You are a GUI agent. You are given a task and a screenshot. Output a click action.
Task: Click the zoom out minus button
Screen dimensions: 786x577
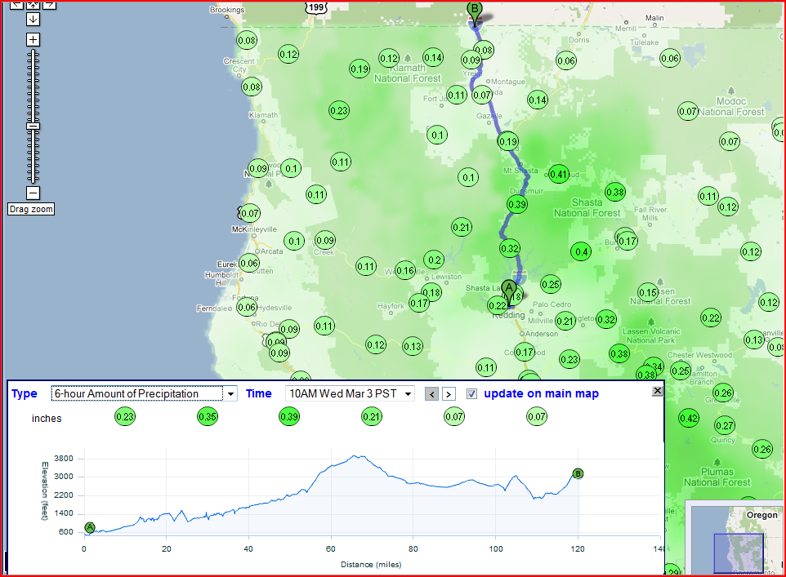[33, 193]
